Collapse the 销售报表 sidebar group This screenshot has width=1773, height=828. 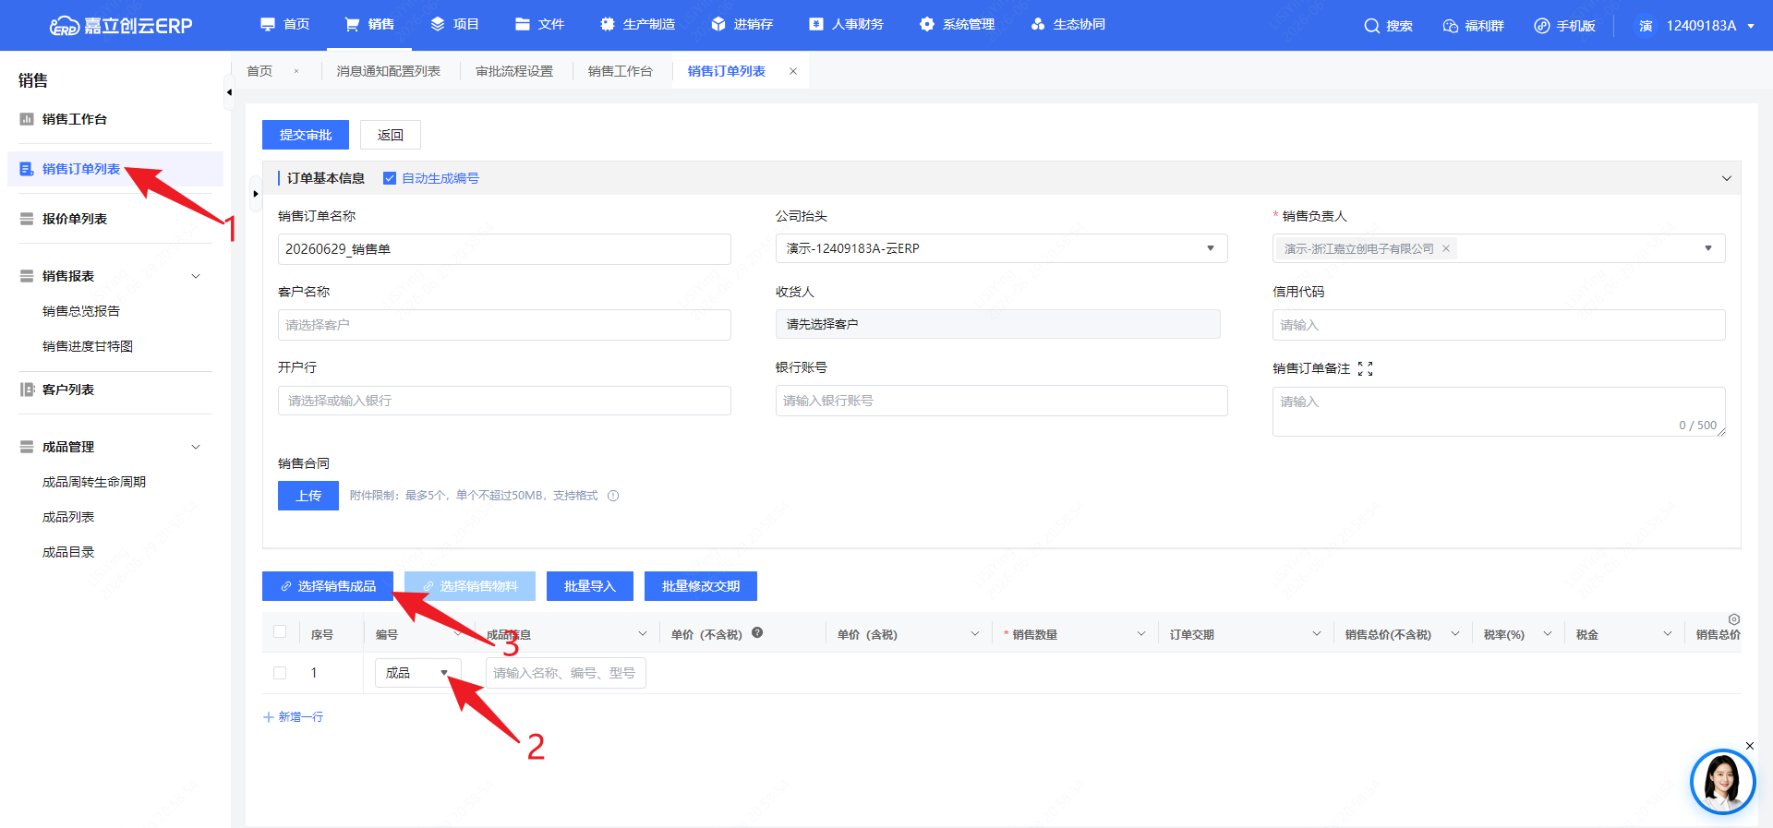195,276
